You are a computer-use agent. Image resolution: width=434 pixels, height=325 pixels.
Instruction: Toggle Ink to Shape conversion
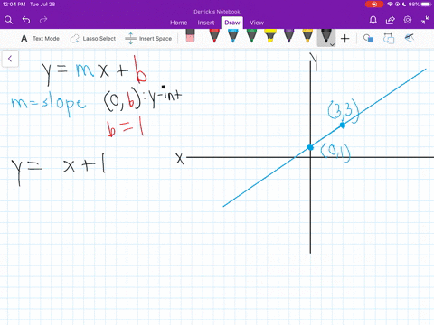(389, 39)
